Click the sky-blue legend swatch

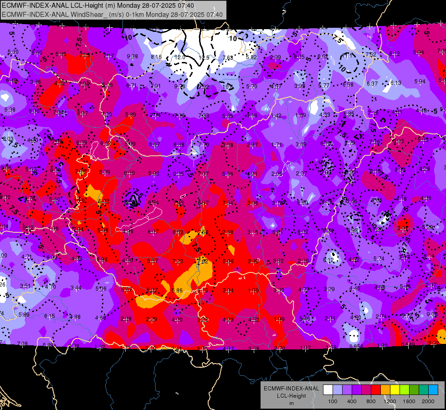433,390
